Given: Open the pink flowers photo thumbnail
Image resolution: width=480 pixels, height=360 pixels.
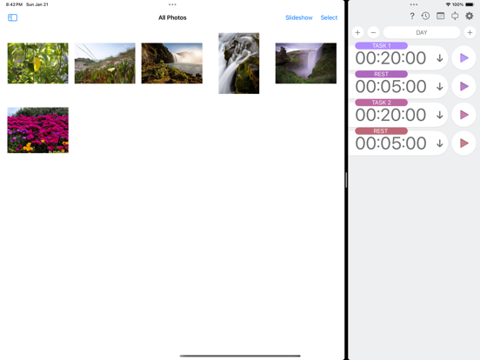Looking at the screenshot, I should [x=38, y=130].
